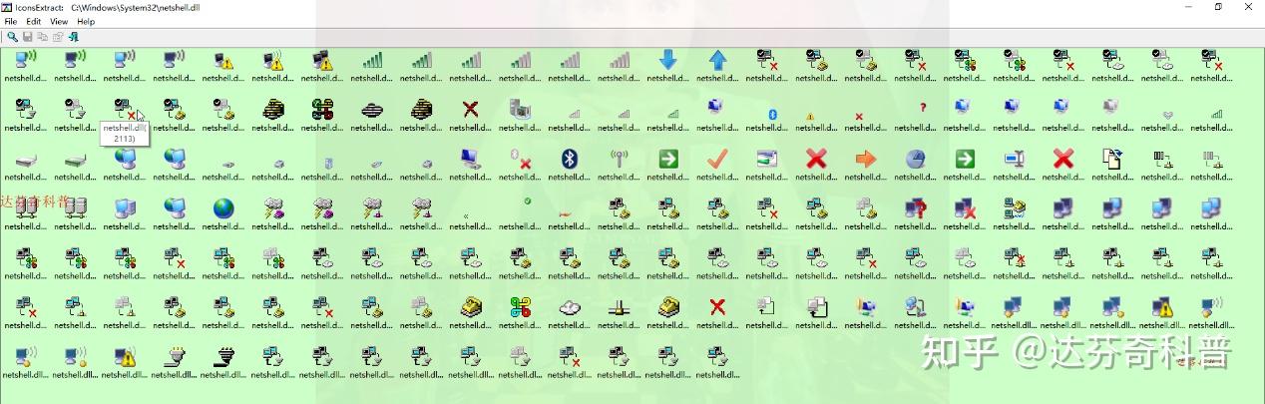Image resolution: width=1265 pixels, height=404 pixels.
Task: Select the blue up arrow icon
Action: click(x=717, y=60)
